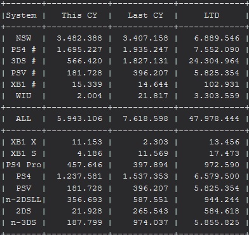Viewport: 249px width, 235px height.
Task: Click 2DS This CY value 21.928
Action: tap(87, 211)
